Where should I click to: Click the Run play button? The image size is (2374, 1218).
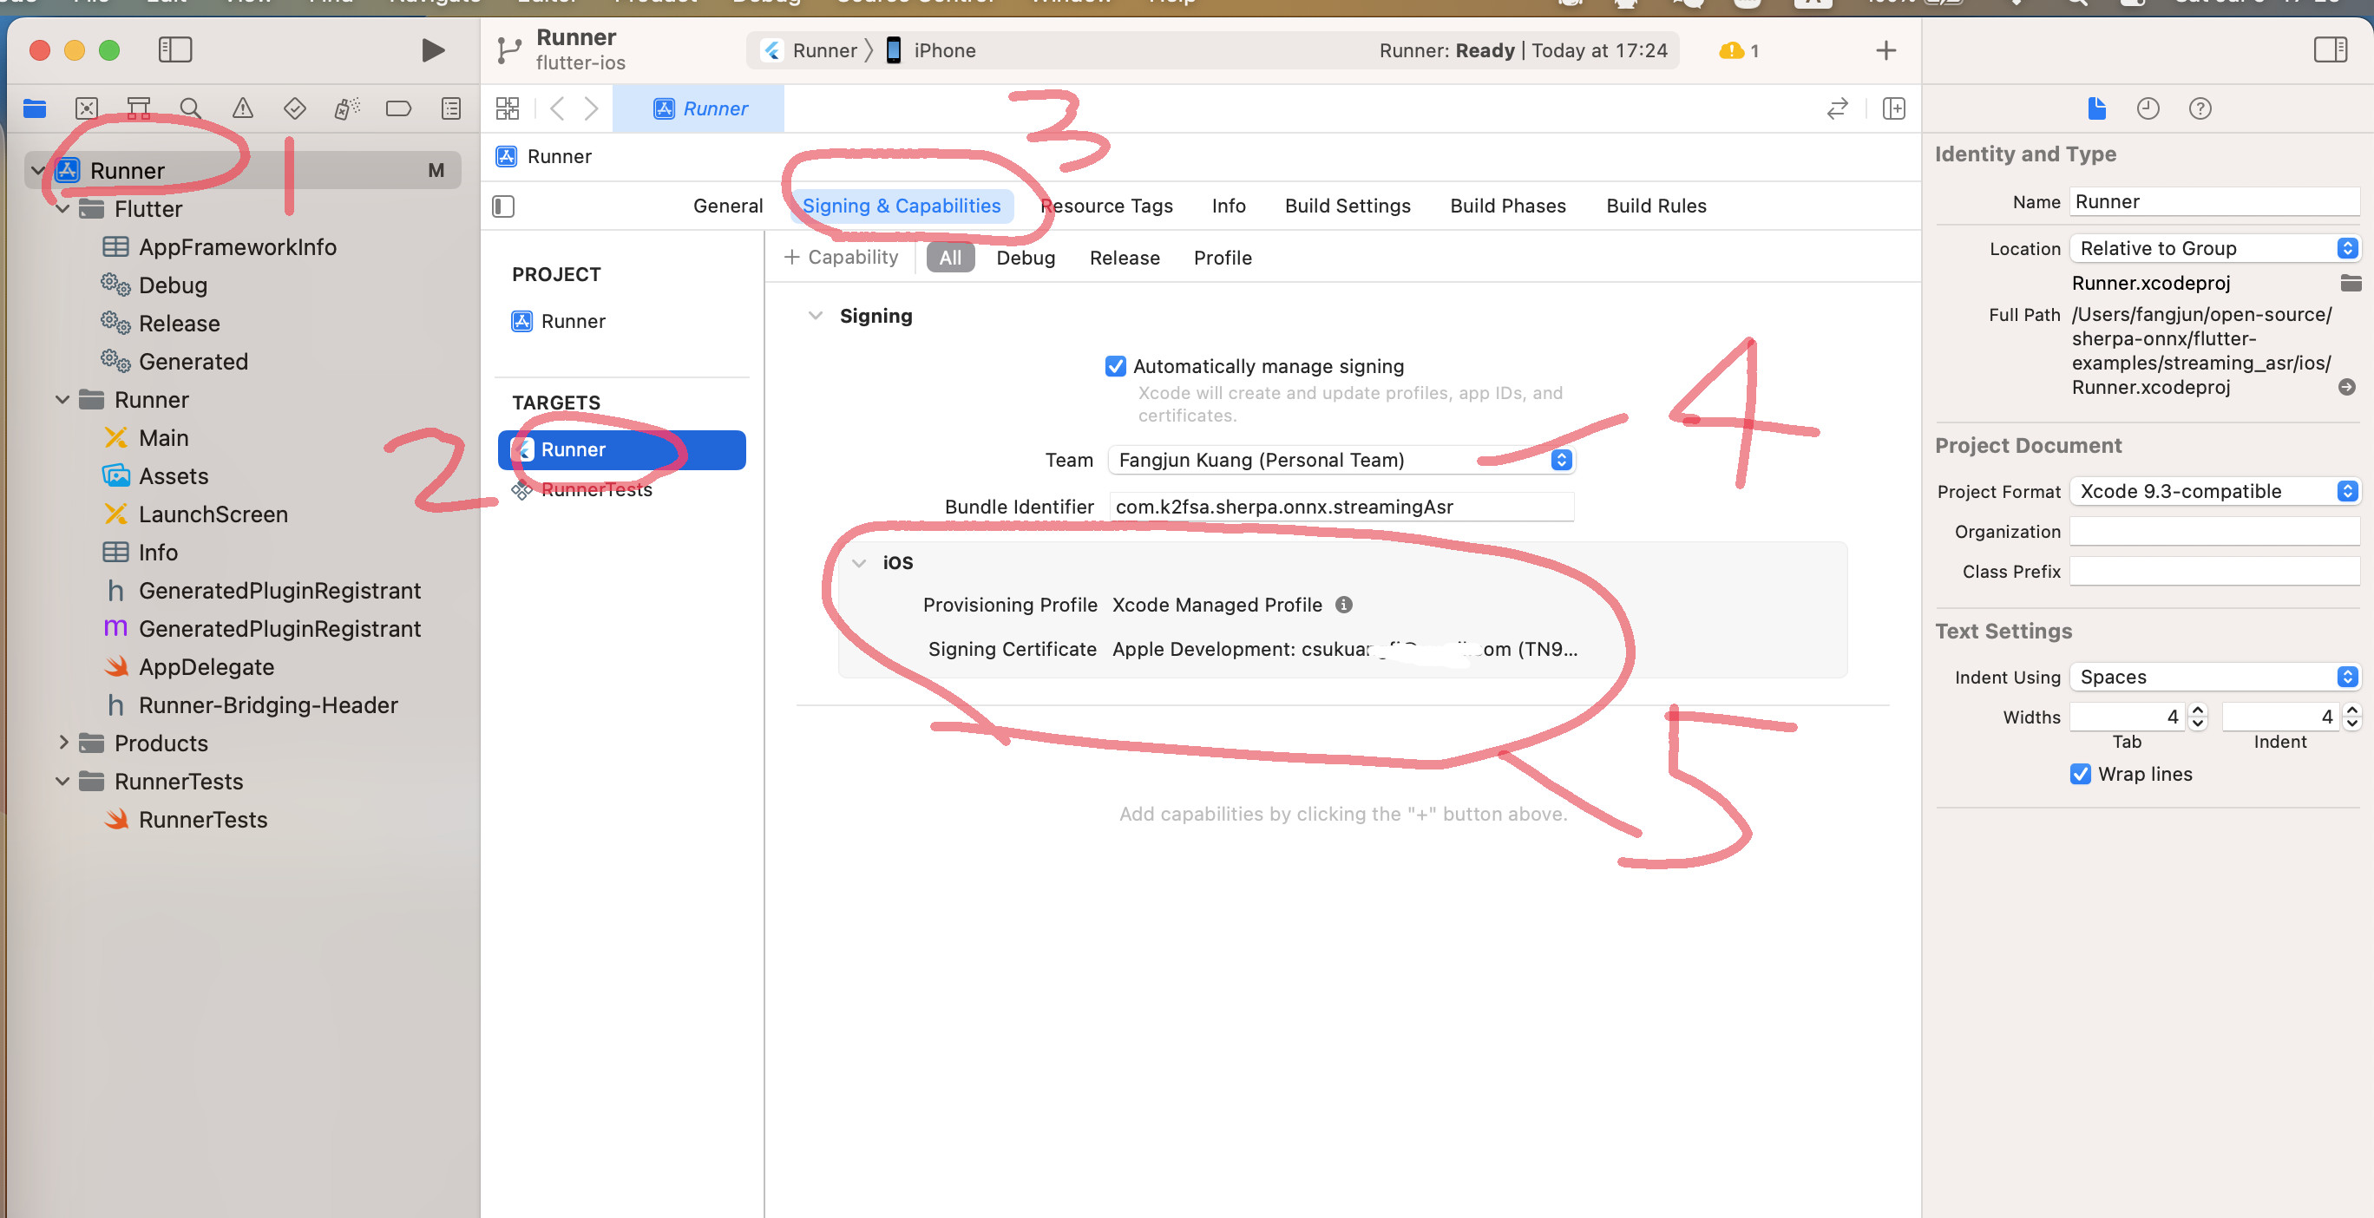pyautogui.click(x=432, y=49)
